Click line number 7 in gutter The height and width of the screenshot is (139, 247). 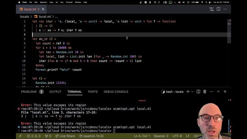(24, 48)
